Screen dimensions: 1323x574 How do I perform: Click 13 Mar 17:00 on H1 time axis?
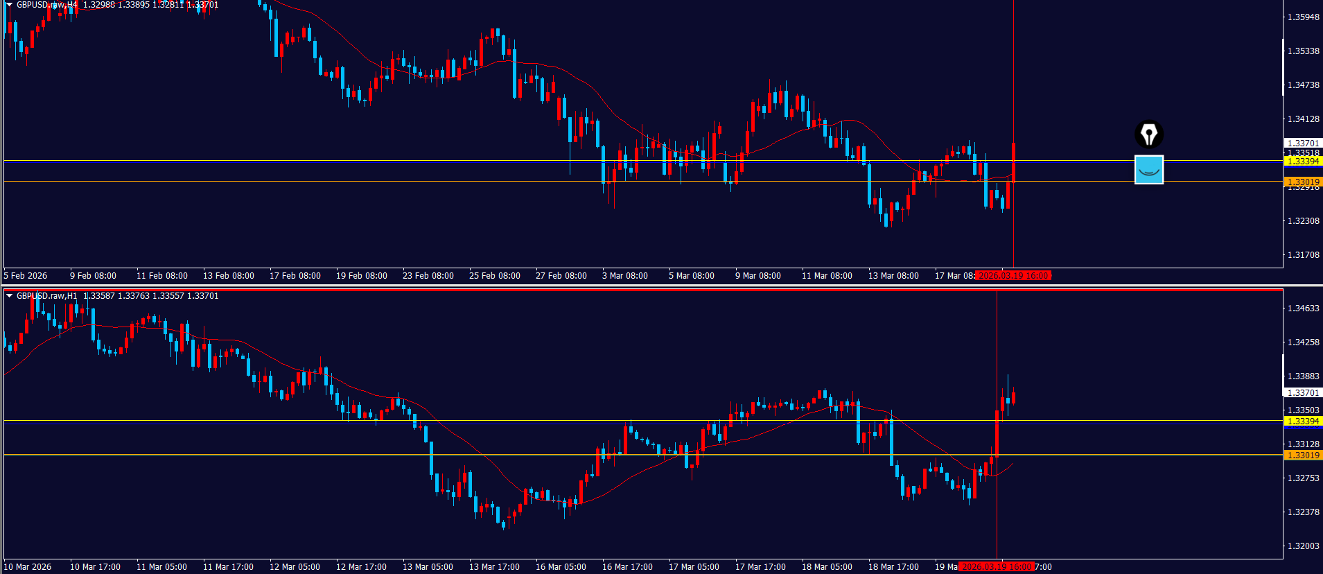coord(494,567)
